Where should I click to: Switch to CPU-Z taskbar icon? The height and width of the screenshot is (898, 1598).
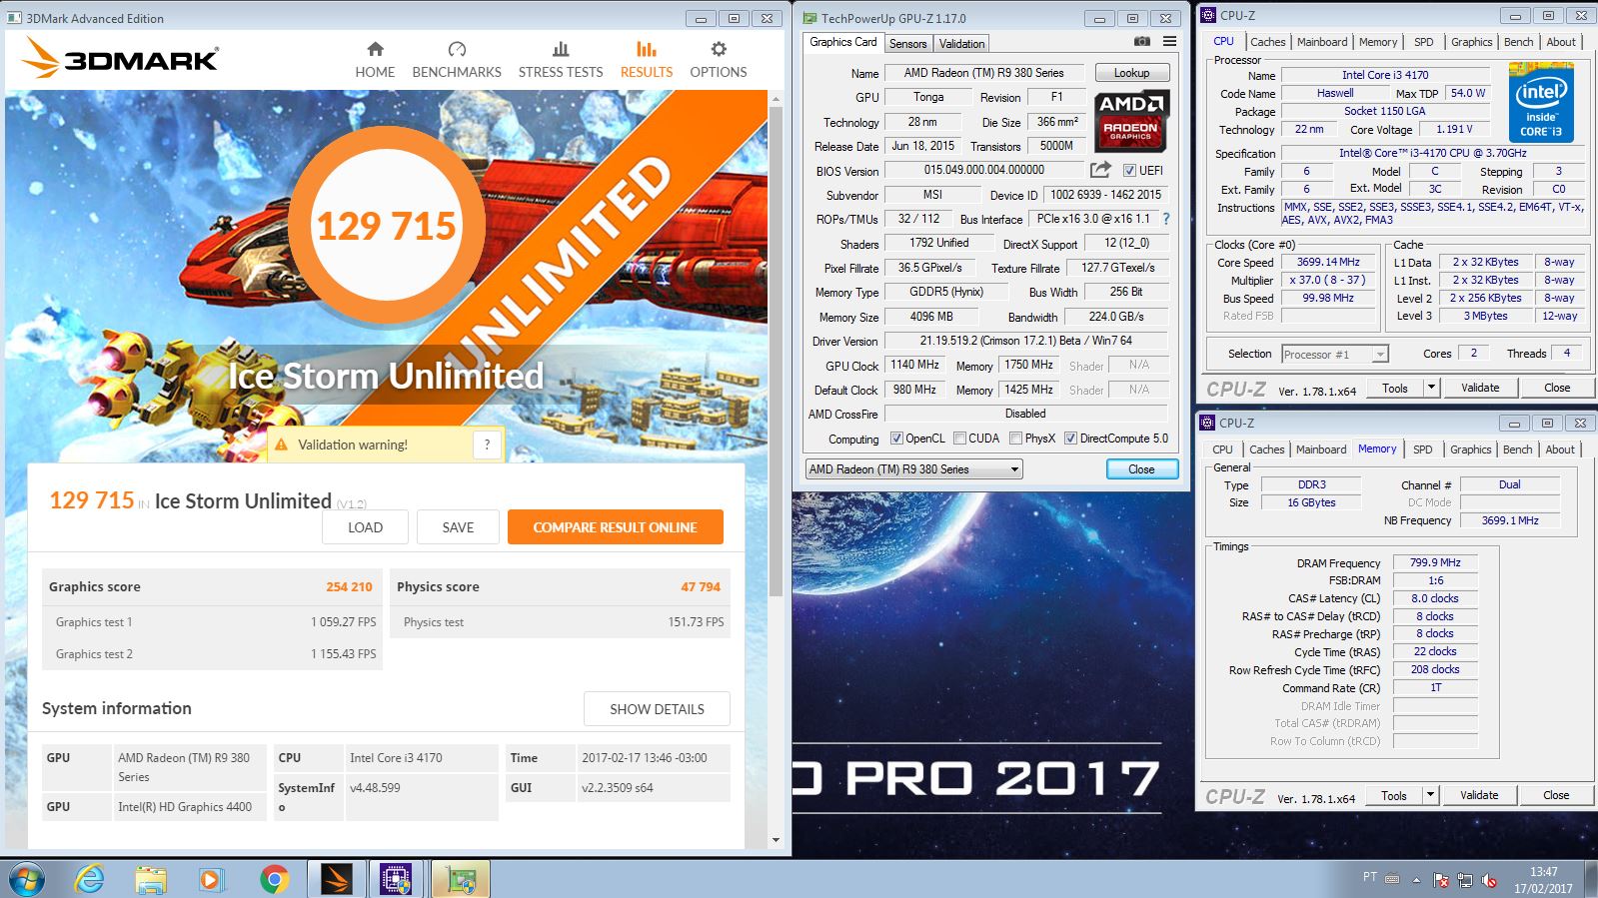coord(397,879)
